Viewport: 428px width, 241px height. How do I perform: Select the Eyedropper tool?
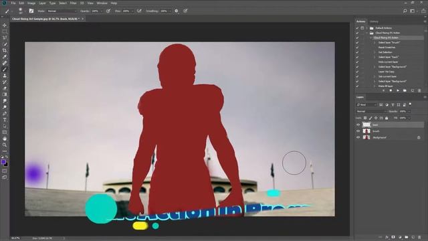[5, 56]
